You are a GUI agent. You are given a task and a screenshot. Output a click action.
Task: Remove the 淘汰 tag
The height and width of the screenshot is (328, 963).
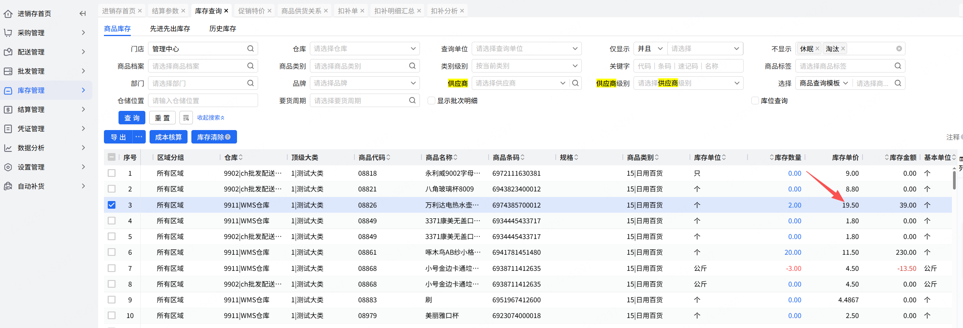(x=843, y=49)
